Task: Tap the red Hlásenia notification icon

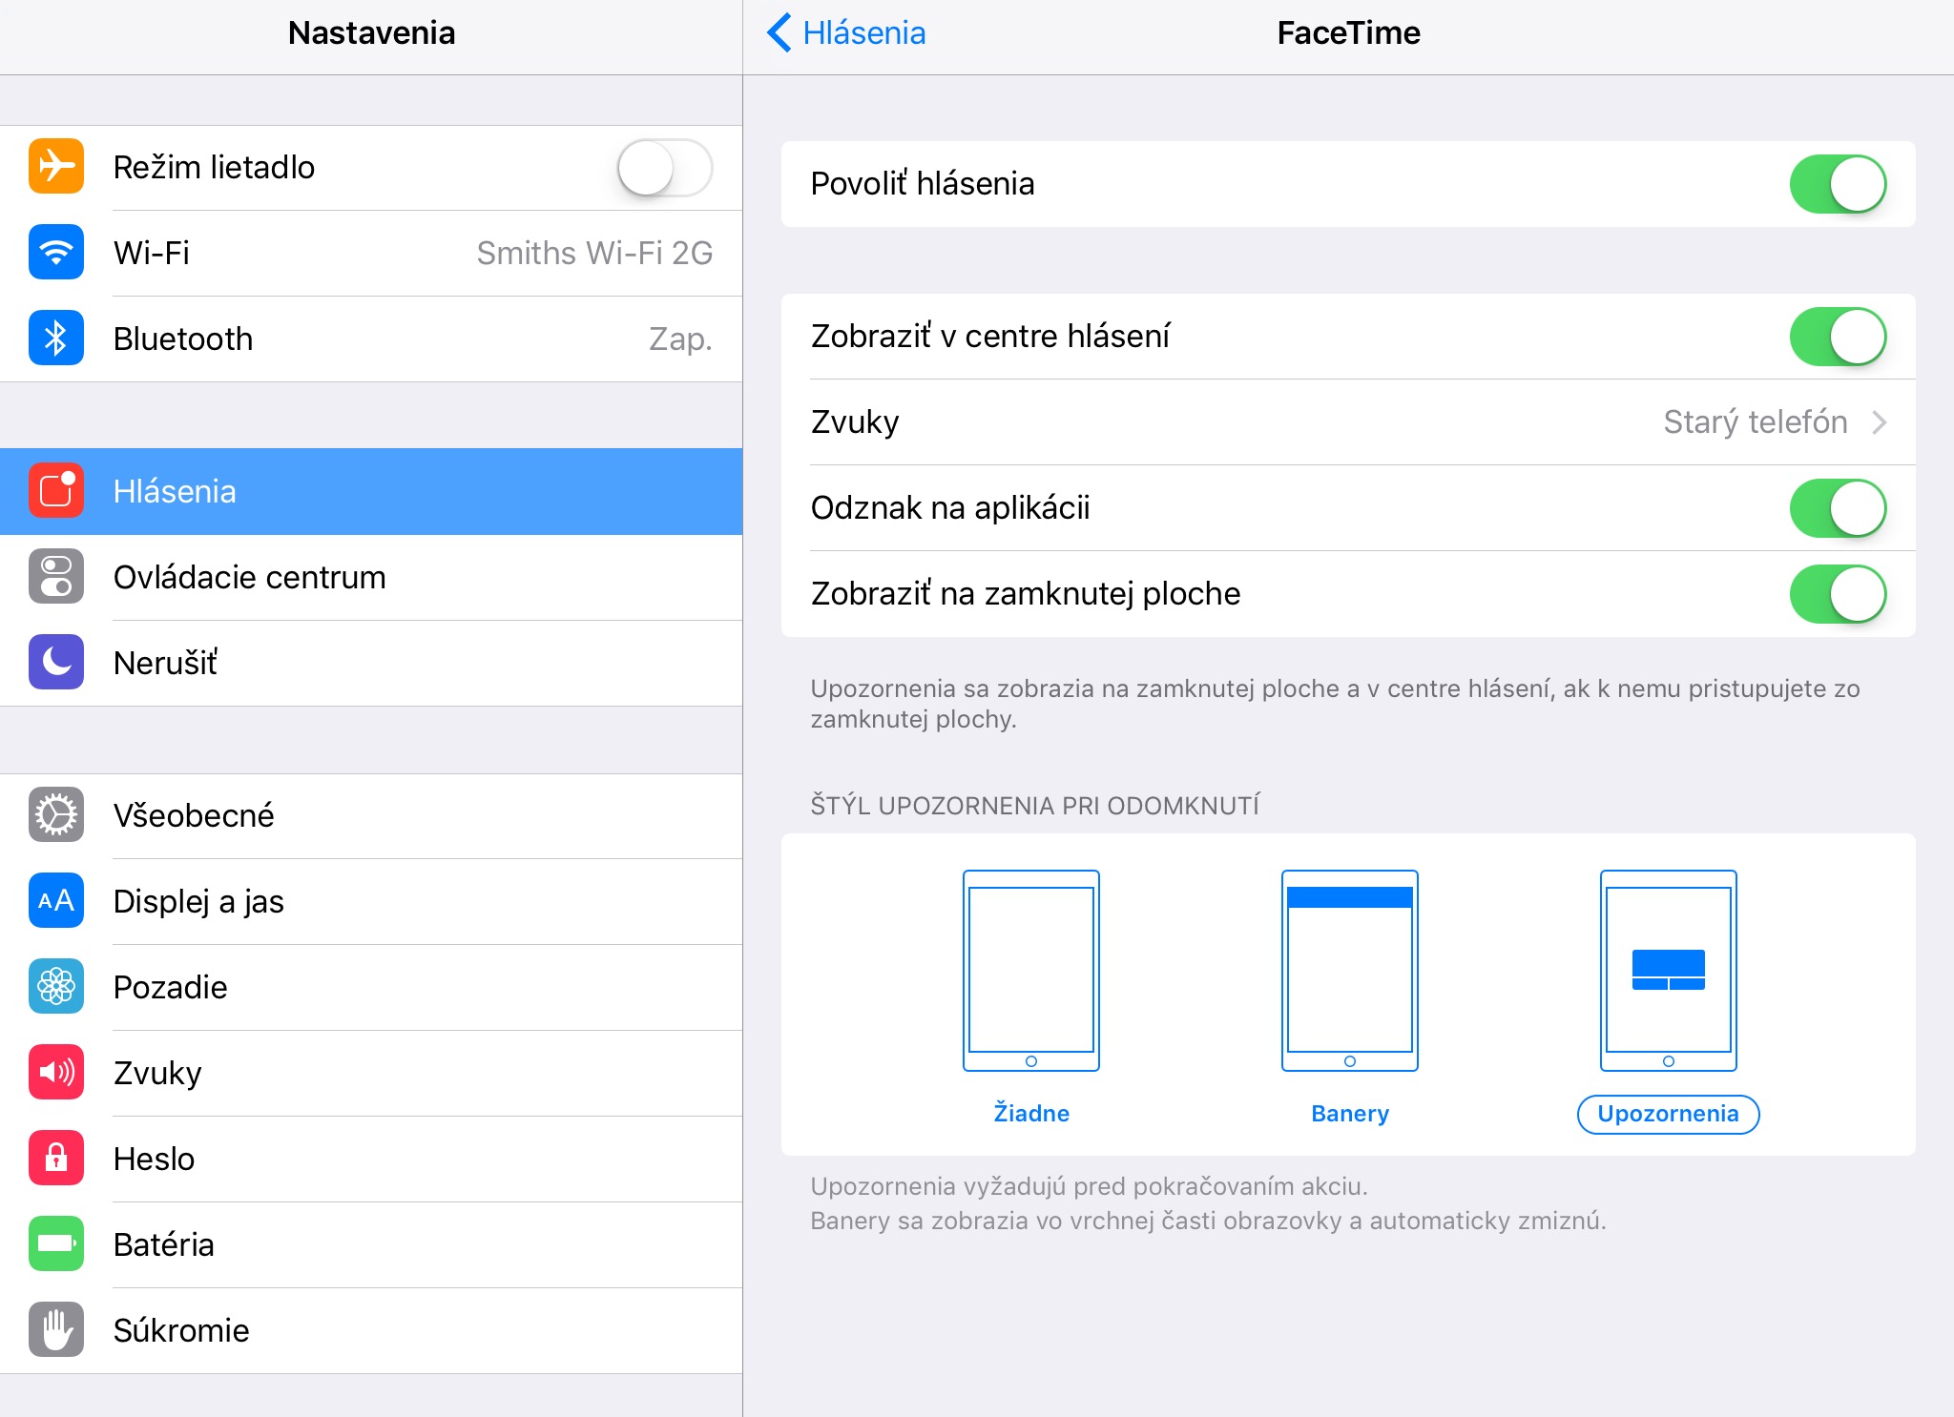Action: (x=56, y=491)
